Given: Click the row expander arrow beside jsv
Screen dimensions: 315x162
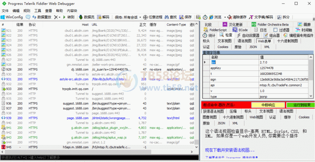Looking at the screenshot, I should tap(205, 63).
